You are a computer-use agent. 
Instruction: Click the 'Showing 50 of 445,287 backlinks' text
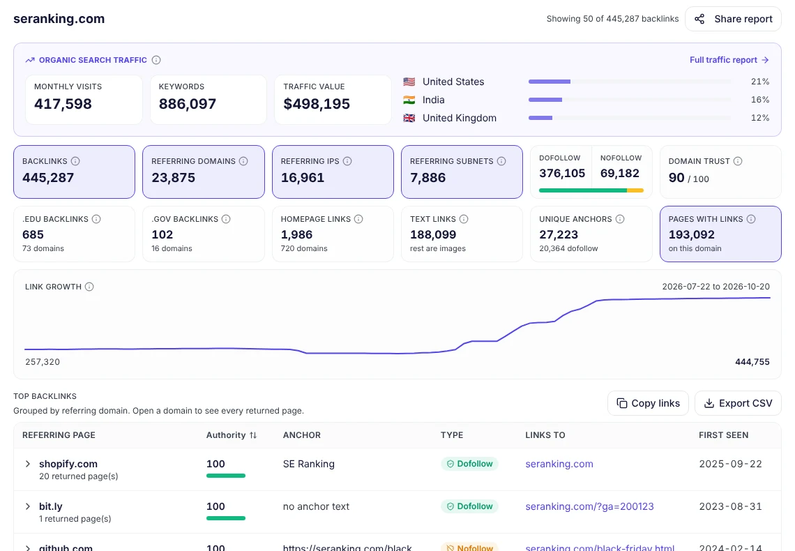(x=612, y=19)
